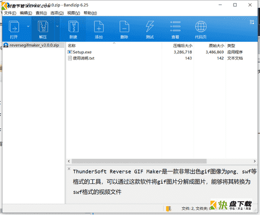Close the archive comment panel
Viewport: 260px width, 215px height.
[x=69, y=169]
